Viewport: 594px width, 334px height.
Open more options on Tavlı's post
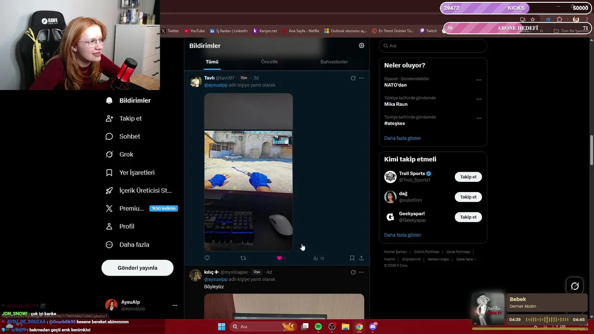point(362,78)
